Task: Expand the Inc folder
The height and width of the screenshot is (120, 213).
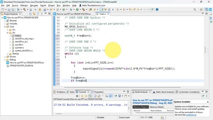Action: tap(8, 30)
